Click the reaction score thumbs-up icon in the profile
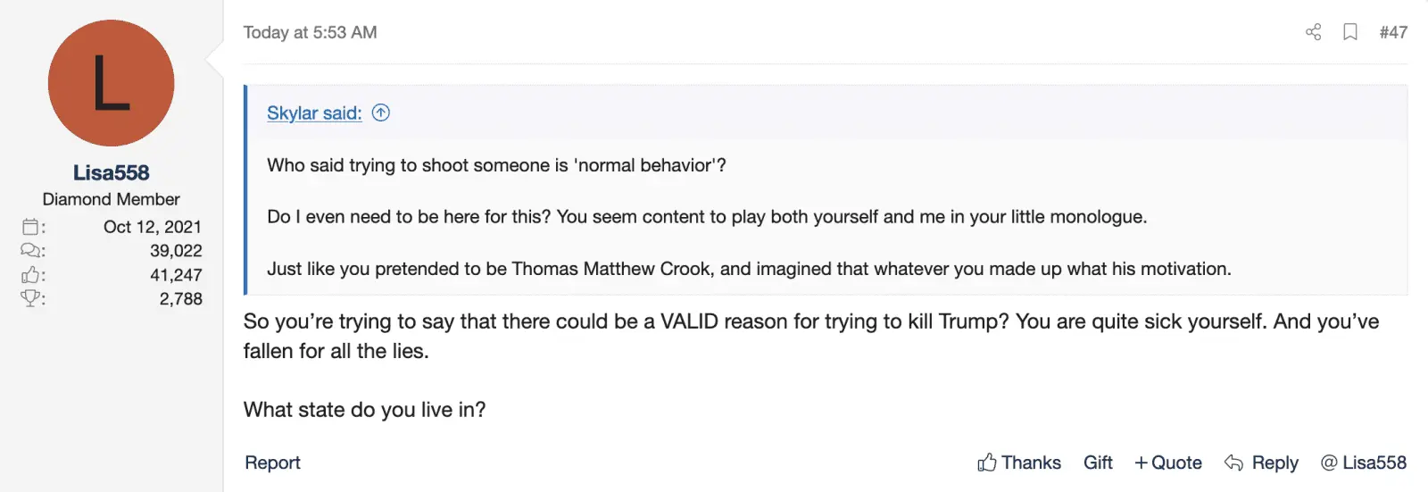 pyautogui.click(x=31, y=275)
